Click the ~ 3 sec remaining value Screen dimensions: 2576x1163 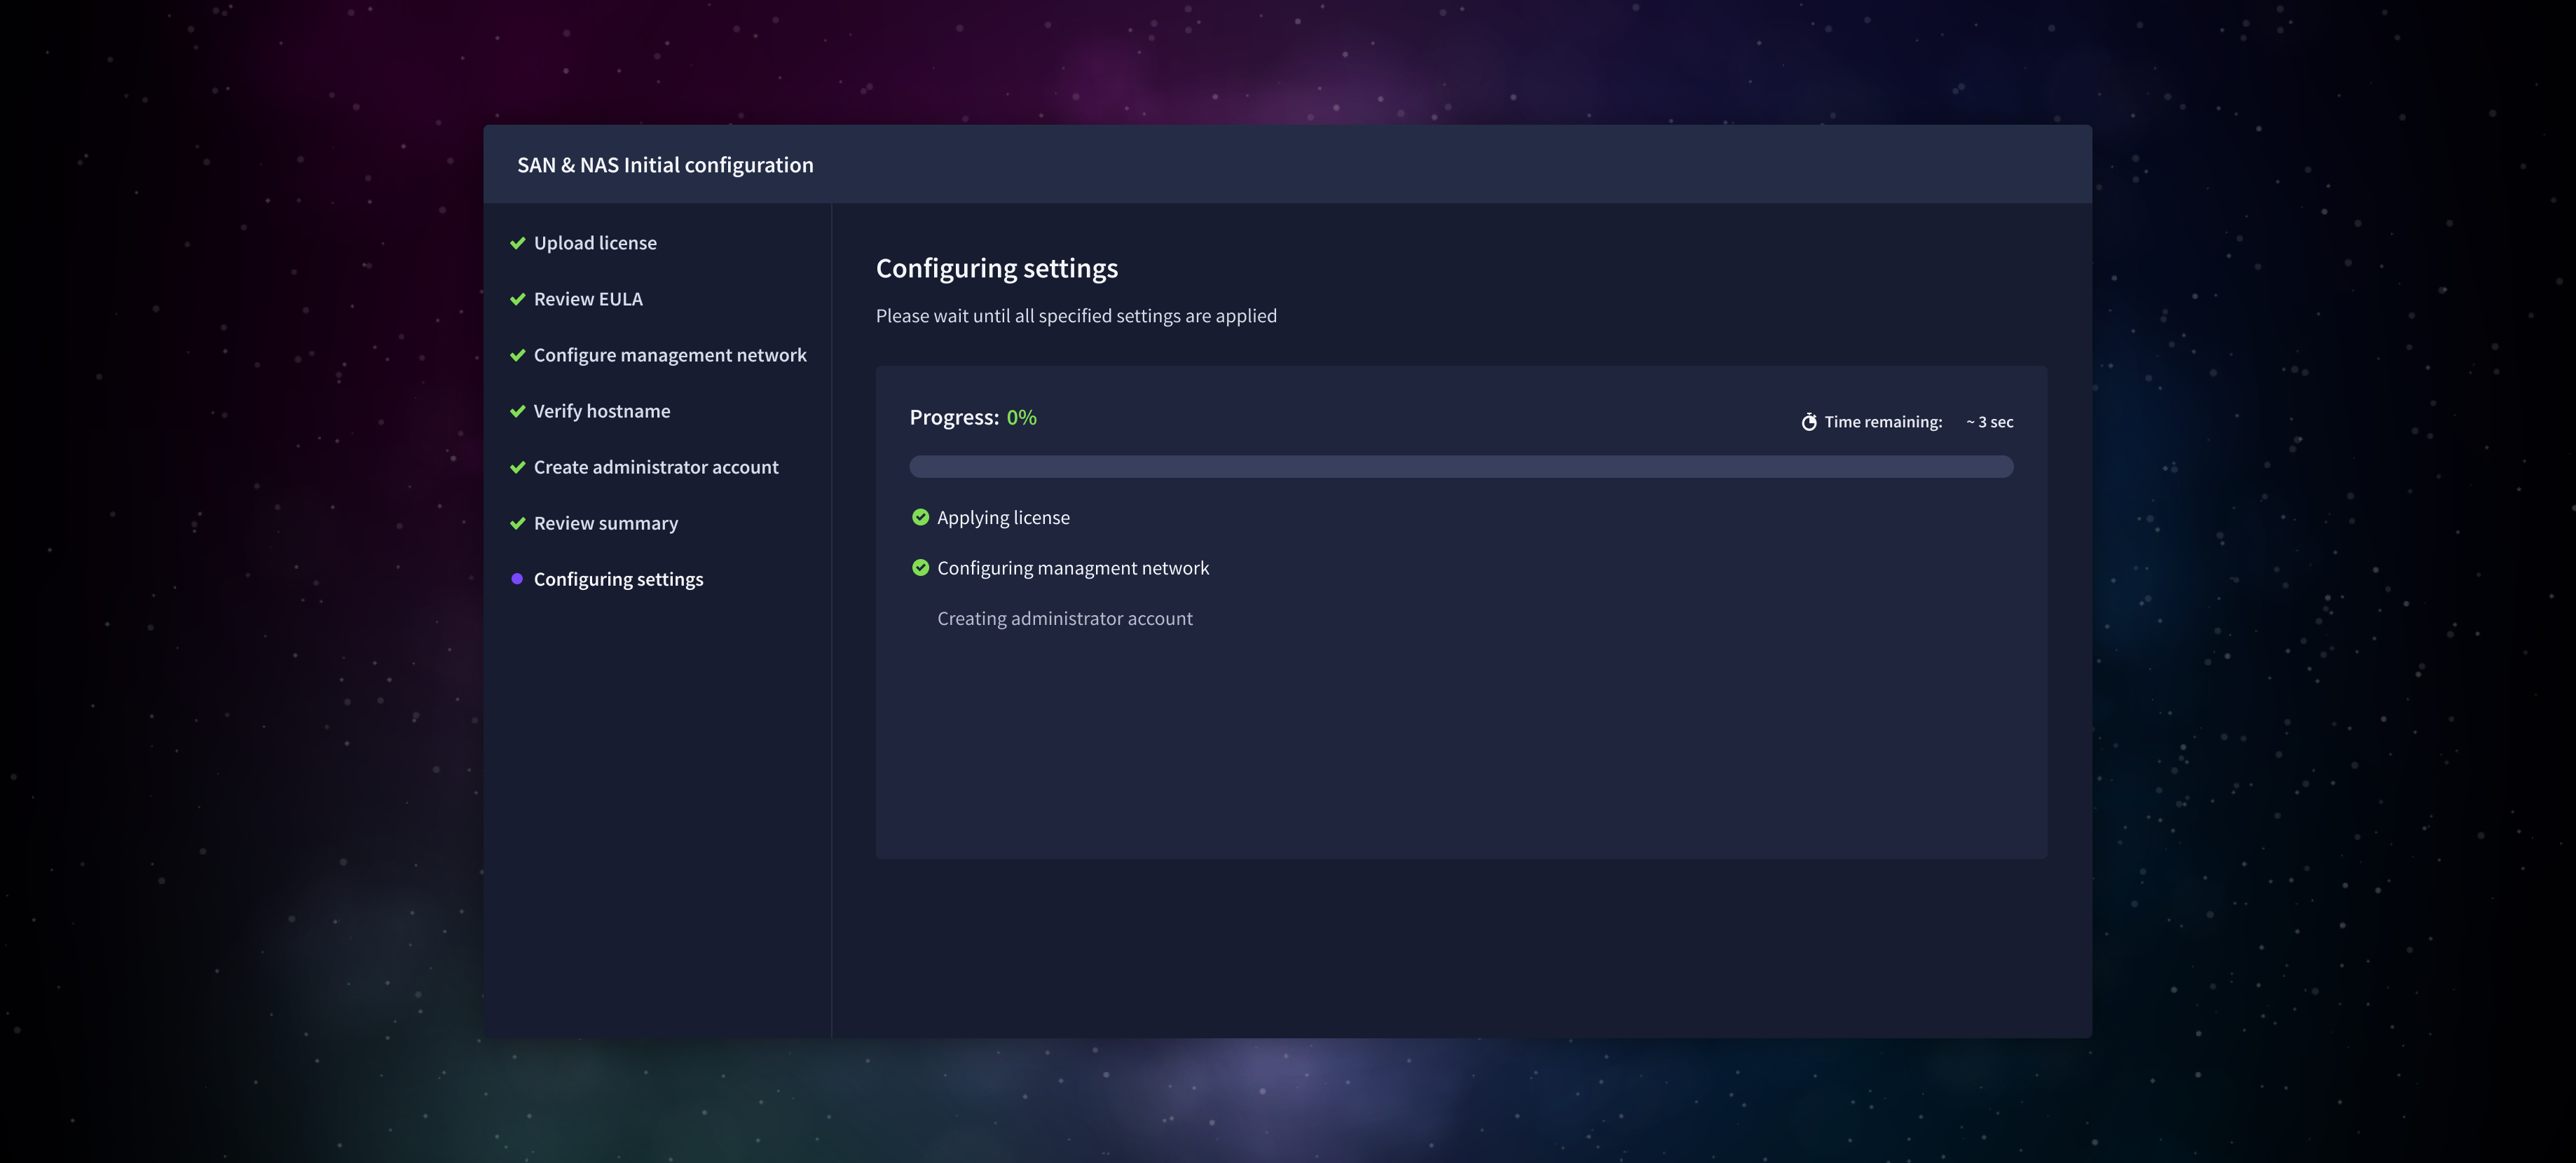point(1990,422)
